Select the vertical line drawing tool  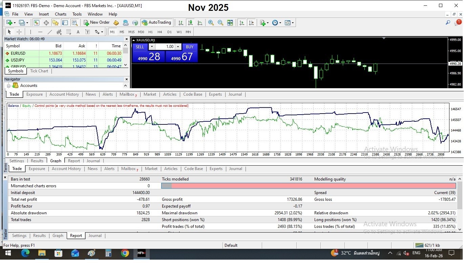coord(30,32)
